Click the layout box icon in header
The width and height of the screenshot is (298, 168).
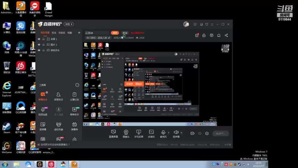211,35
